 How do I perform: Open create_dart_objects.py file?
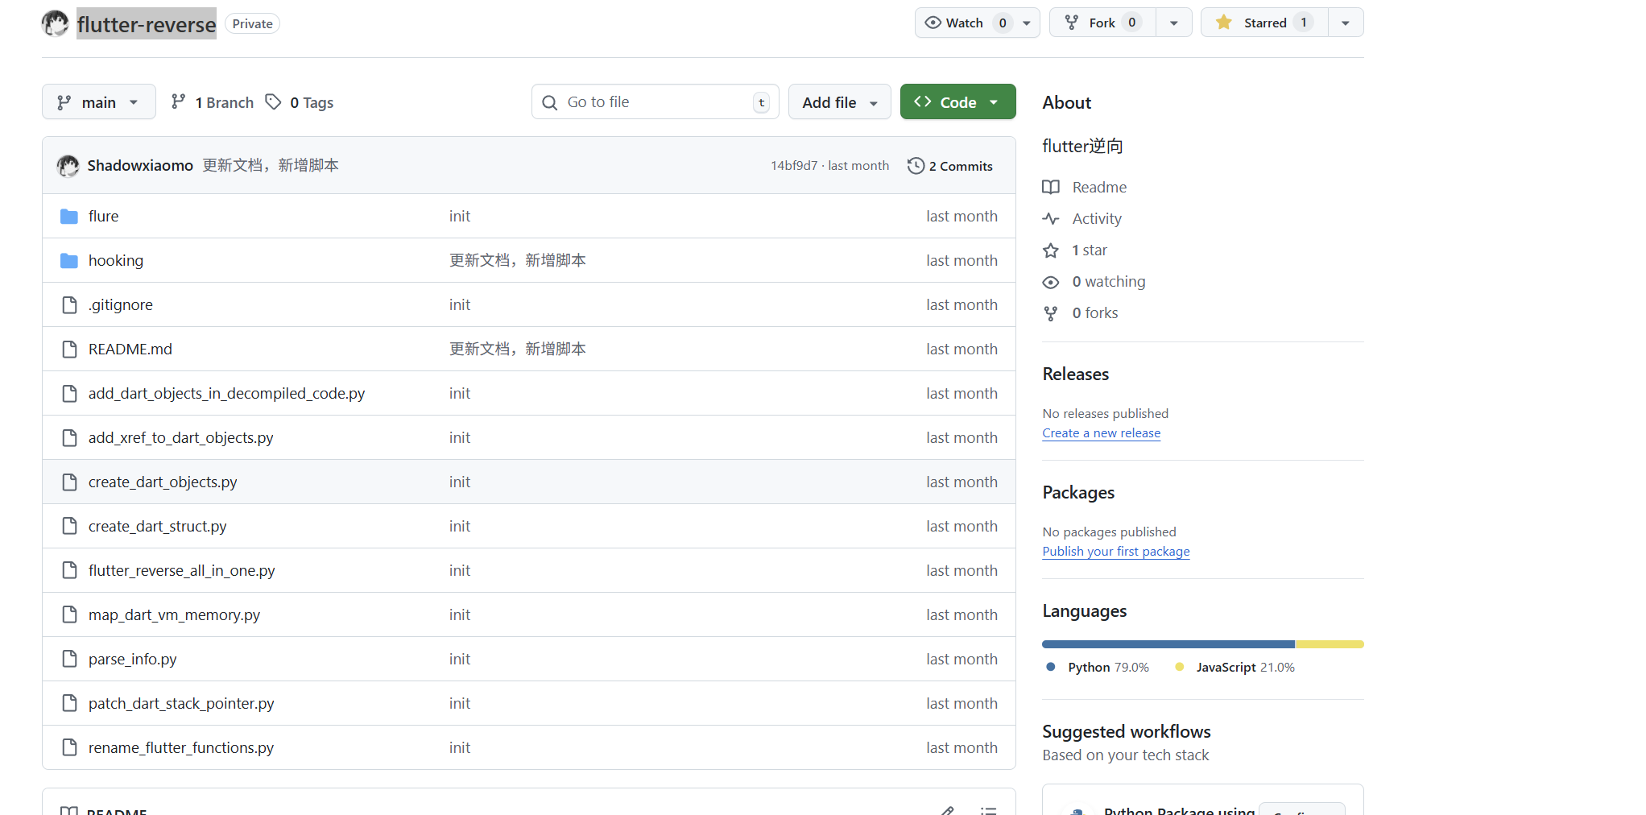pyautogui.click(x=163, y=482)
